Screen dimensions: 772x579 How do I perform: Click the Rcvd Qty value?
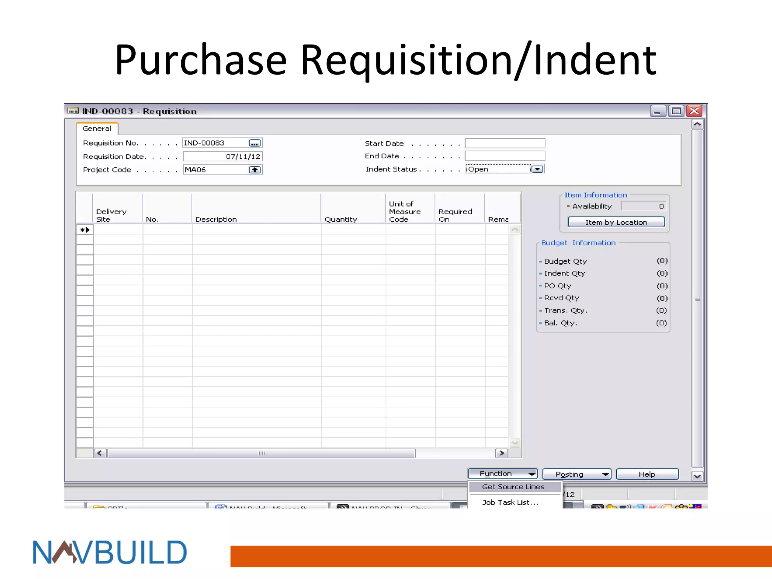tap(662, 298)
